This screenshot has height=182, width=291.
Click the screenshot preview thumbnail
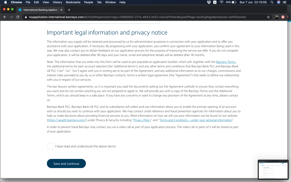[x=272, y=169]
